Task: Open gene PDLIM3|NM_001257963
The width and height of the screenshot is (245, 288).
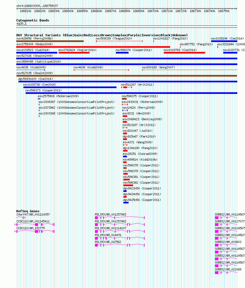Action: (x=110, y=214)
